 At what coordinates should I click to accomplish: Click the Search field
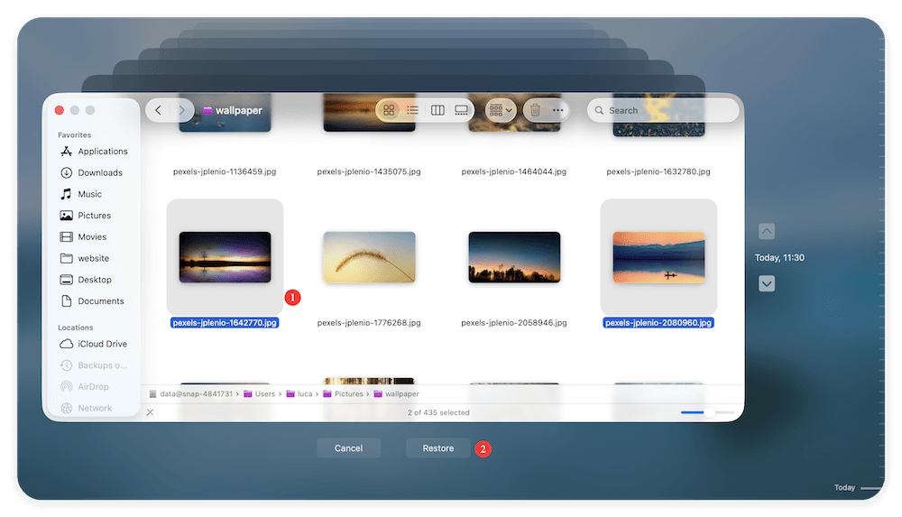tap(663, 110)
